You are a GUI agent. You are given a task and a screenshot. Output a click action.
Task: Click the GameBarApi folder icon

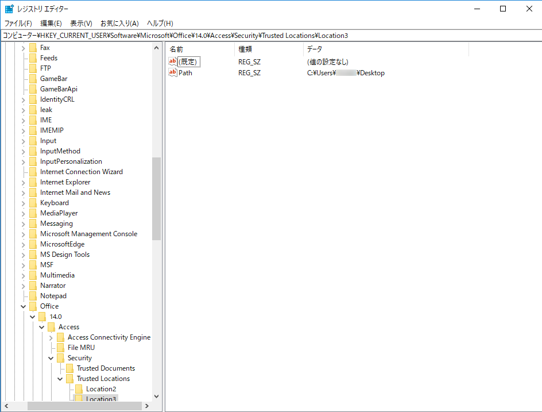click(x=33, y=89)
